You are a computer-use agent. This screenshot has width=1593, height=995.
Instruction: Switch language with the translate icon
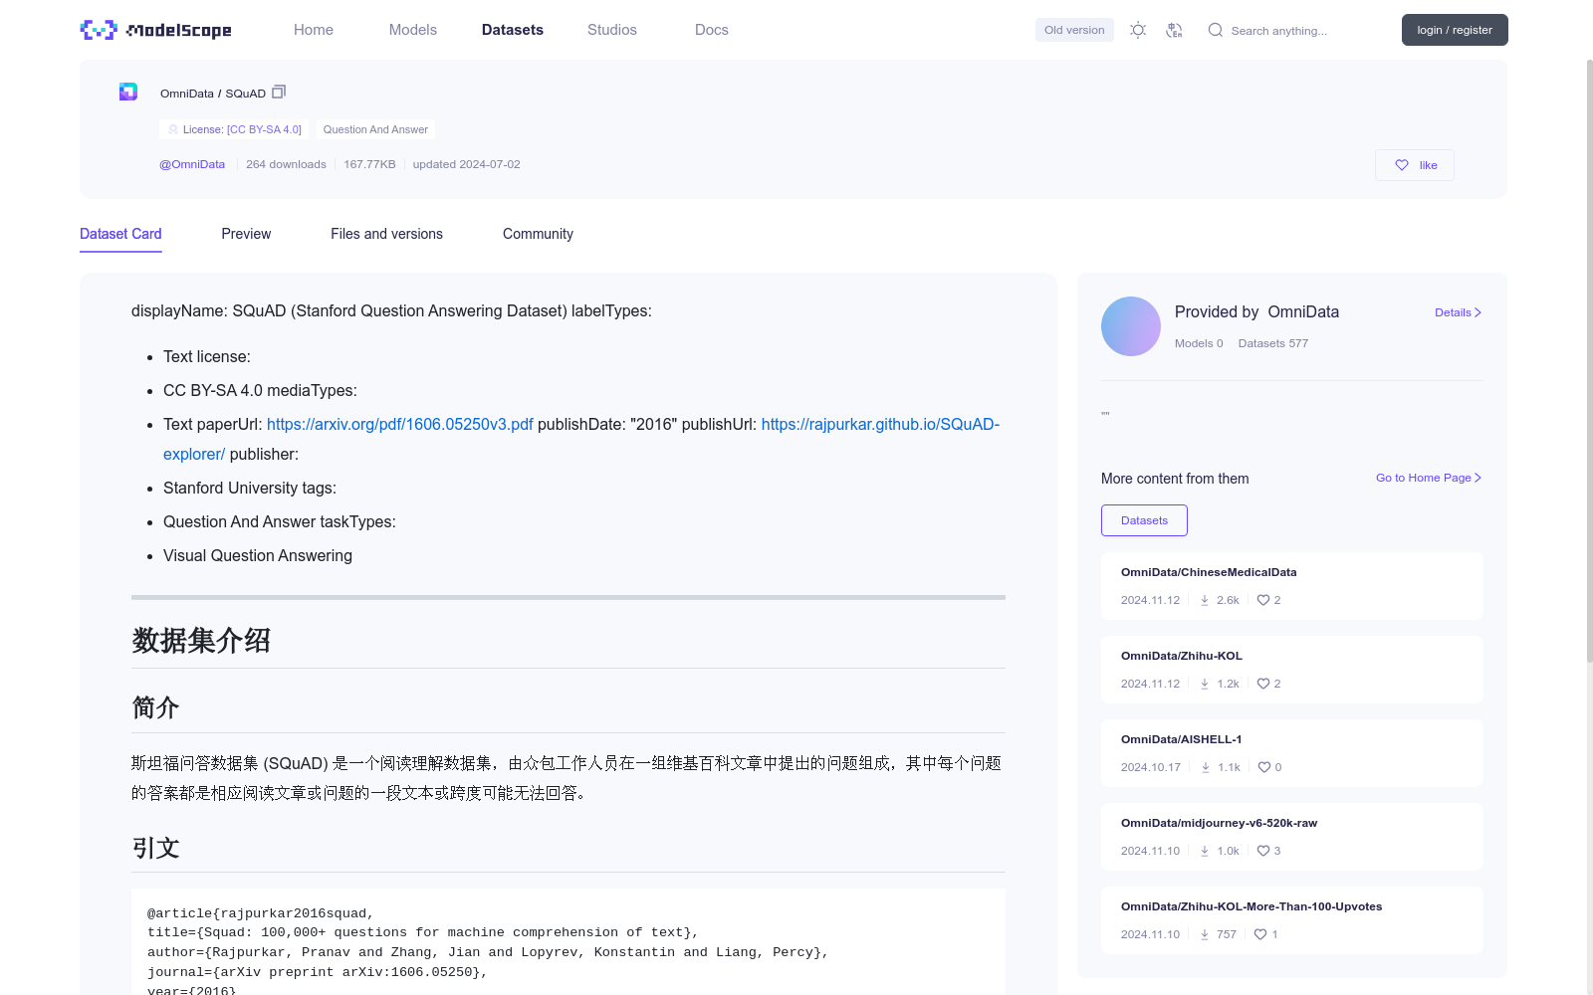pyautogui.click(x=1175, y=30)
